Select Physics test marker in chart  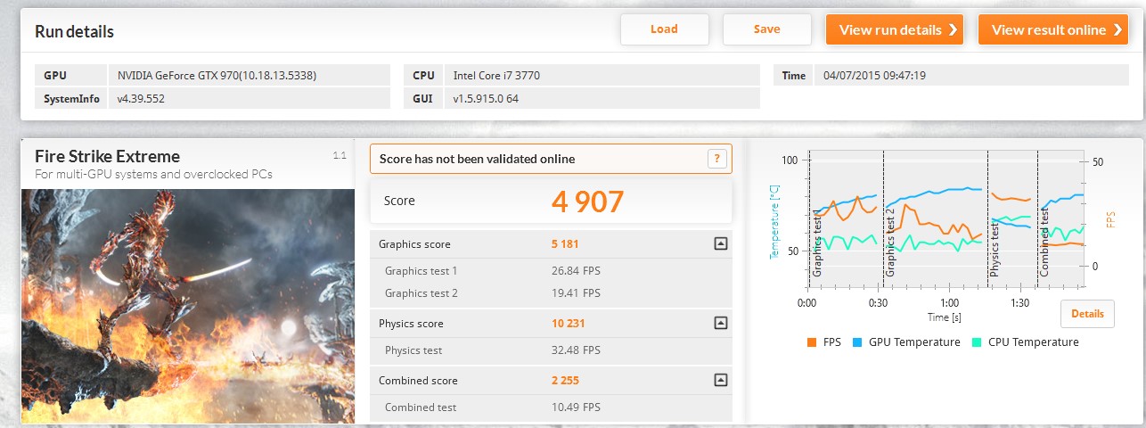(x=995, y=245)
